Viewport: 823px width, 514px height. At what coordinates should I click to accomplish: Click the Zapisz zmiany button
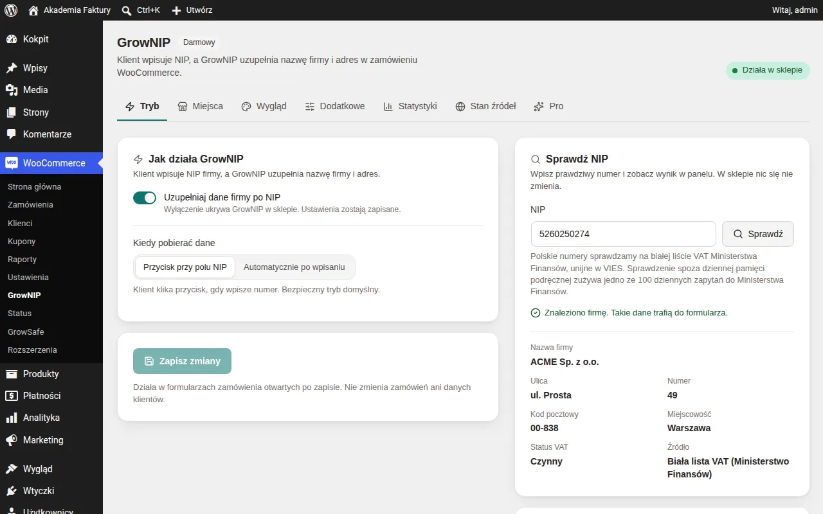tap(182, 361)
